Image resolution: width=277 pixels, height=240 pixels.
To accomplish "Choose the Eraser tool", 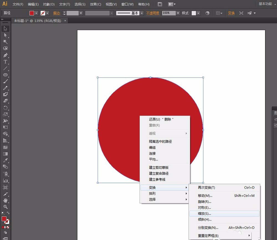I will pos(5,101).
